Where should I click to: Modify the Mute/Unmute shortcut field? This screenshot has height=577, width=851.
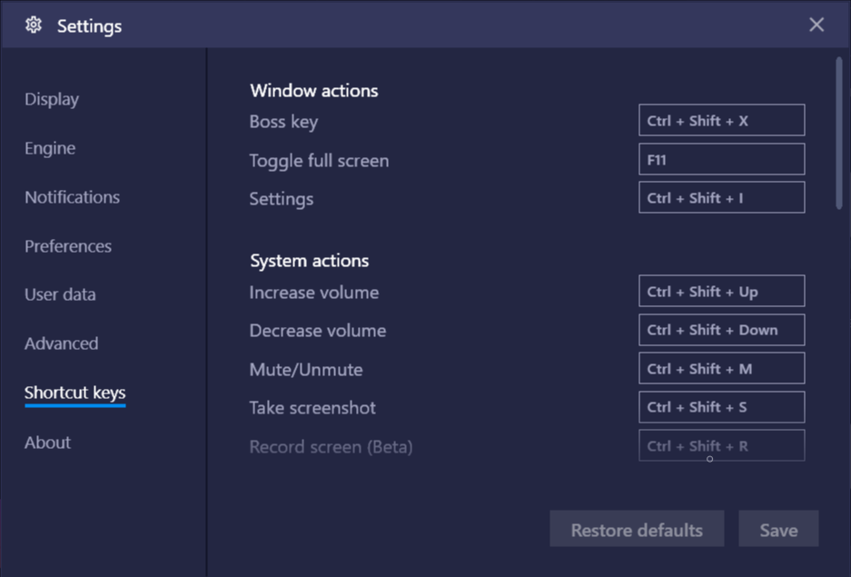tap(721, 368)
